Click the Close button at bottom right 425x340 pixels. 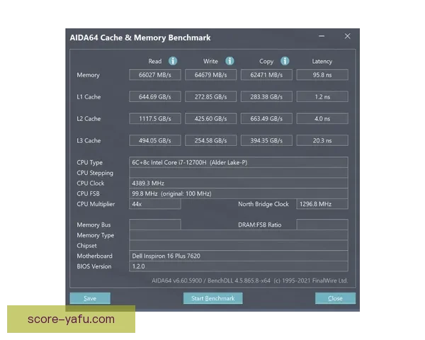click(335, 298)
